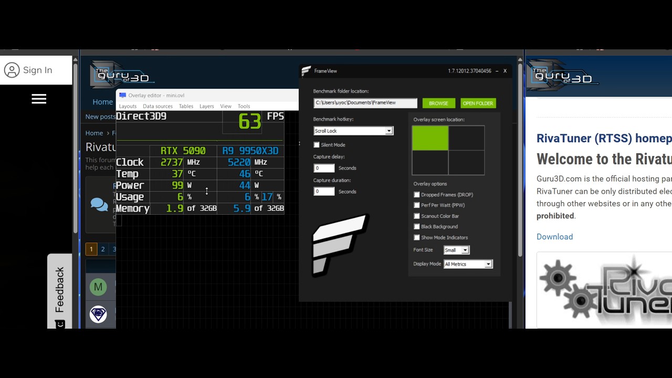
Task: Click the Benchmark folder location field
Action: coord(365,103)
